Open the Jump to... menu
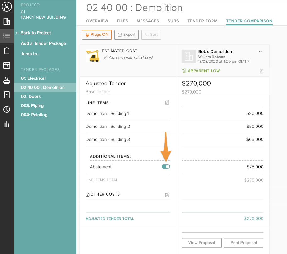 [x=30, y=54]
